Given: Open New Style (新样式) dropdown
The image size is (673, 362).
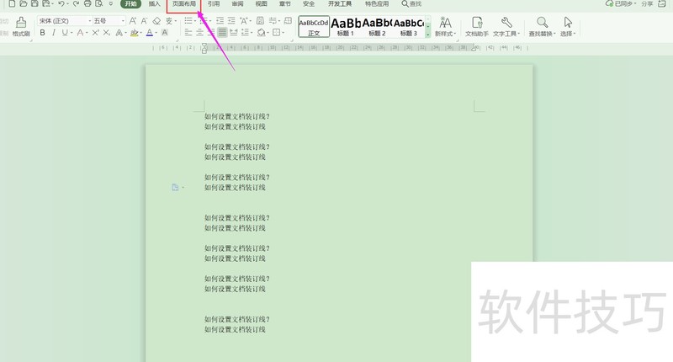Looking at the screenshot, I should pos(445,27).
